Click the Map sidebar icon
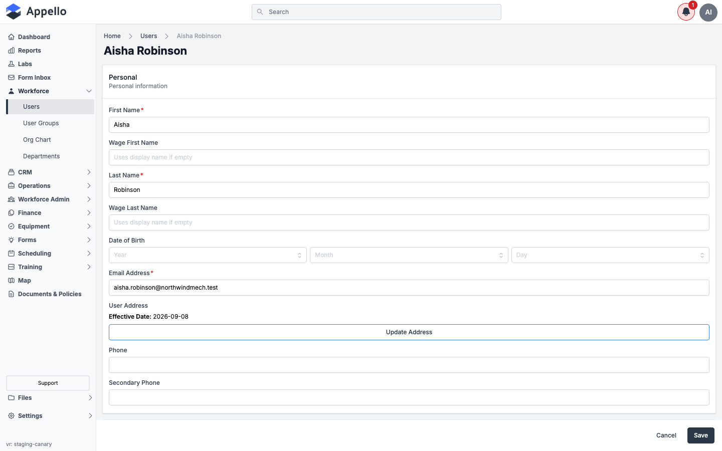 point(11,281)
